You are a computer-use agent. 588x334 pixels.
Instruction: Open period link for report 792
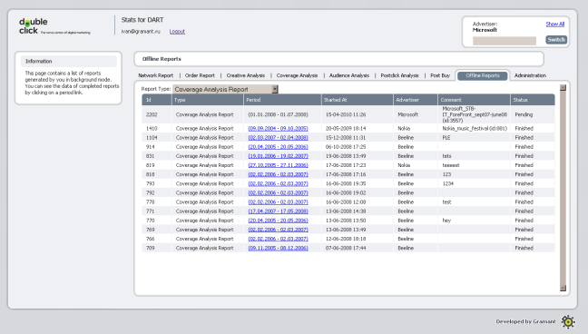(x=278, y=193)
